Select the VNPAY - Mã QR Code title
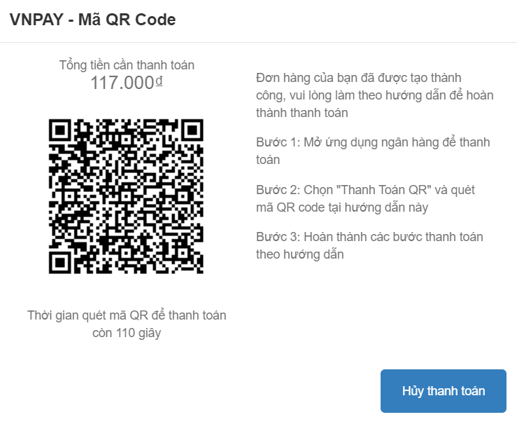 pos(92,20)
